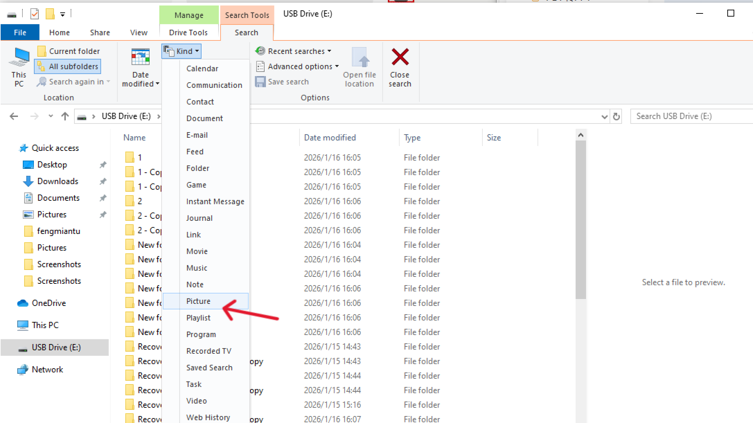Click inside the Search USB Drive field
Screen dimensions: 753x423
pos(689,116)
